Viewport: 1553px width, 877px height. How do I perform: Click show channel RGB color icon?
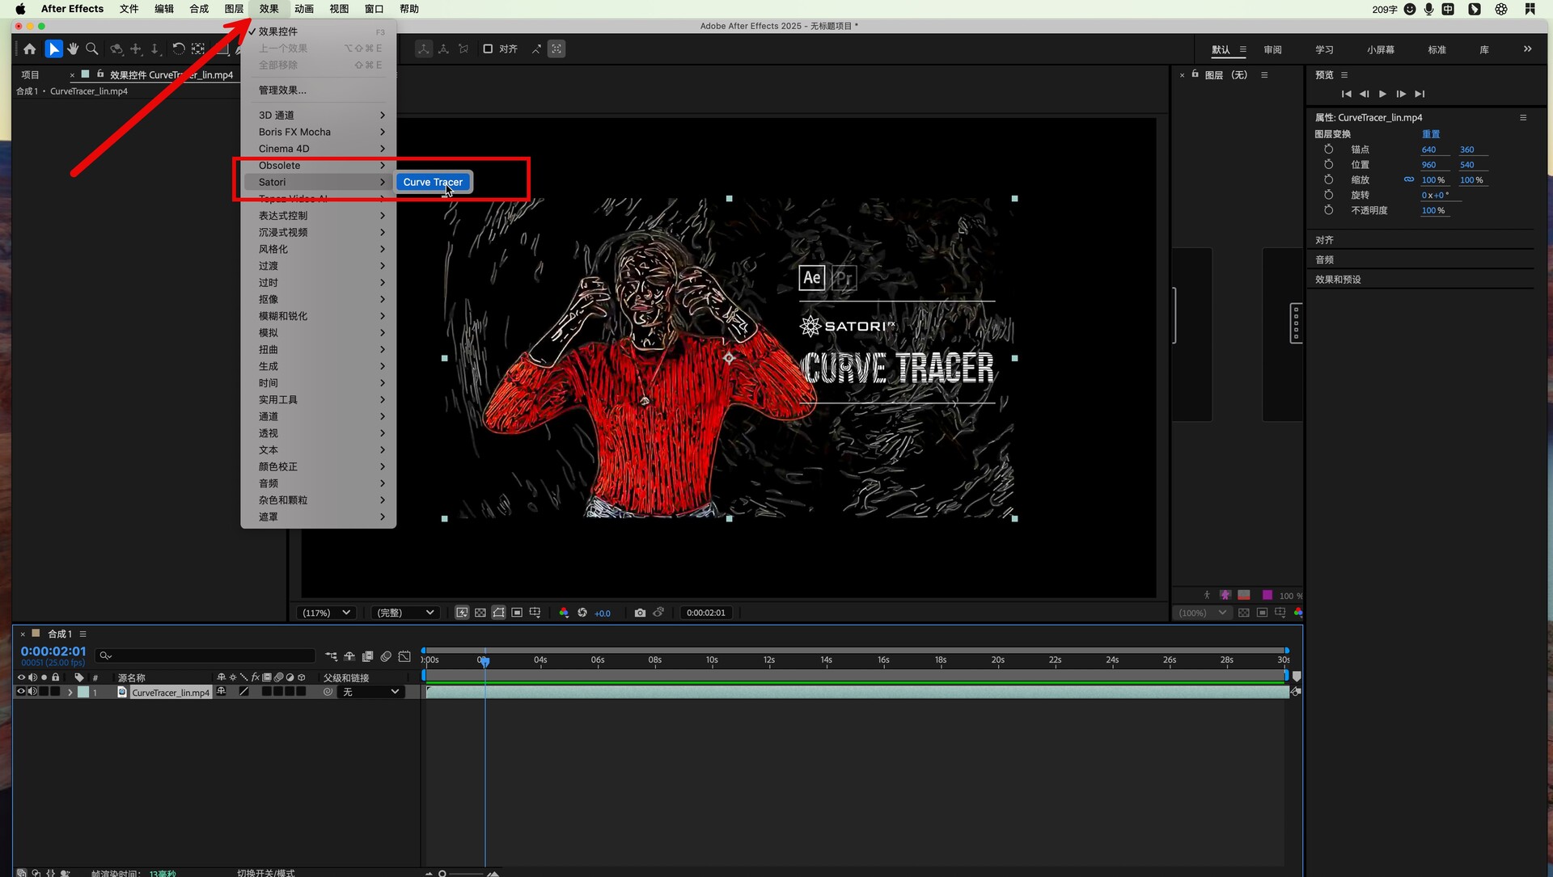pos(564,613)
